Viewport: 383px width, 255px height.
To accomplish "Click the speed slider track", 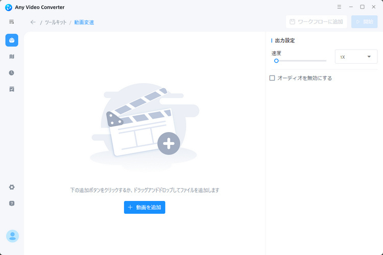I will [x=301, y=61].
